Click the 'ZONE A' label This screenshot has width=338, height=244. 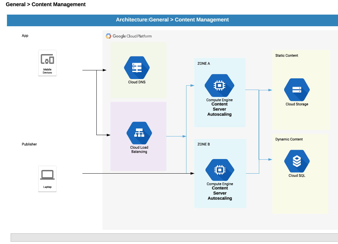pos(204,63)
